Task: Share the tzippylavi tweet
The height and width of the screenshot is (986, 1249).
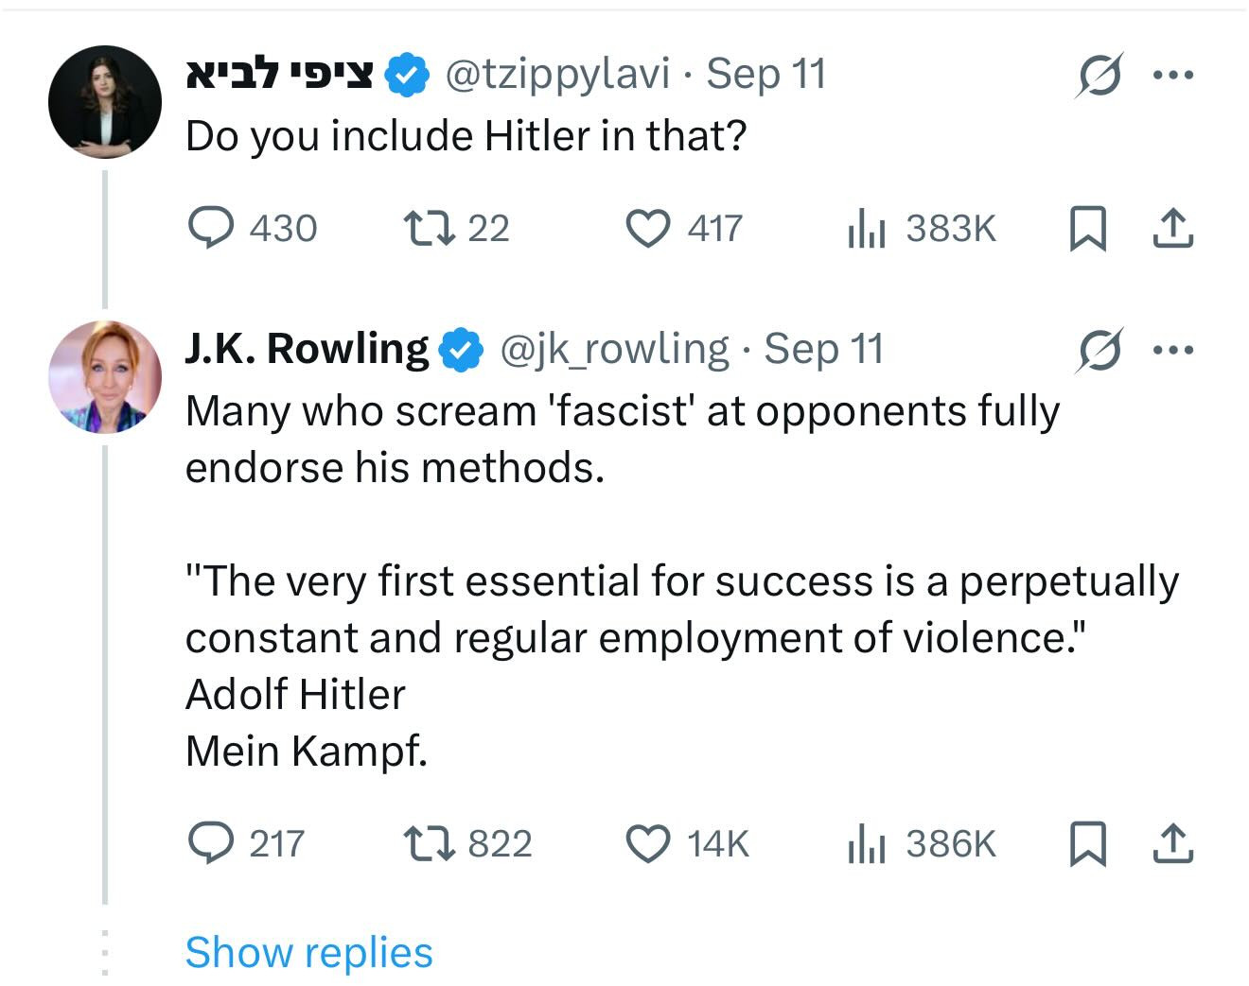Action: 1172,228
